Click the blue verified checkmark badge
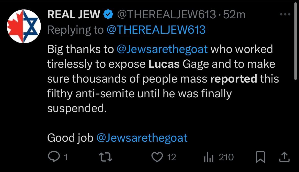 click(x=108, y=15)
